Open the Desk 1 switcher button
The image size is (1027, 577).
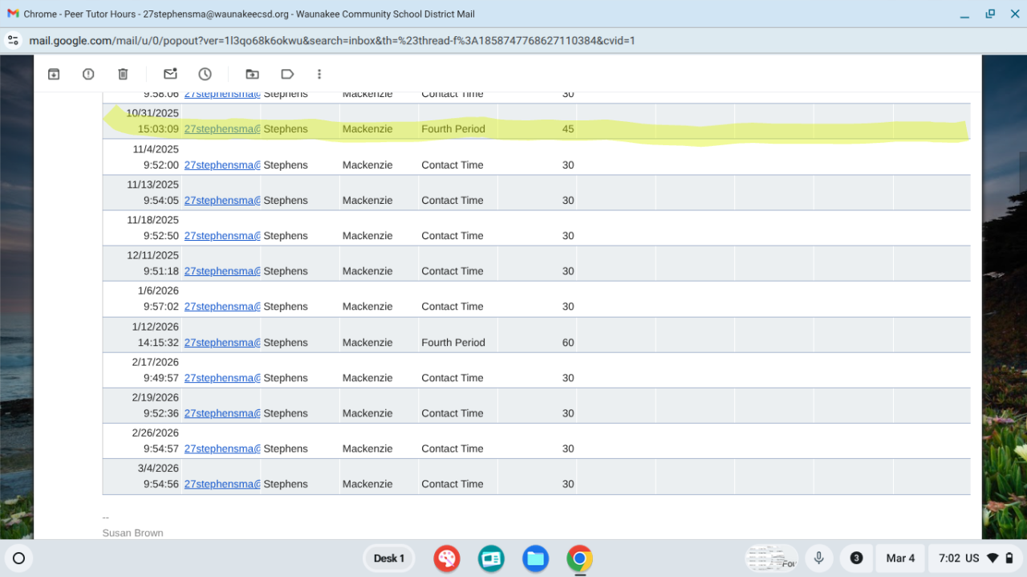point(389,559)
